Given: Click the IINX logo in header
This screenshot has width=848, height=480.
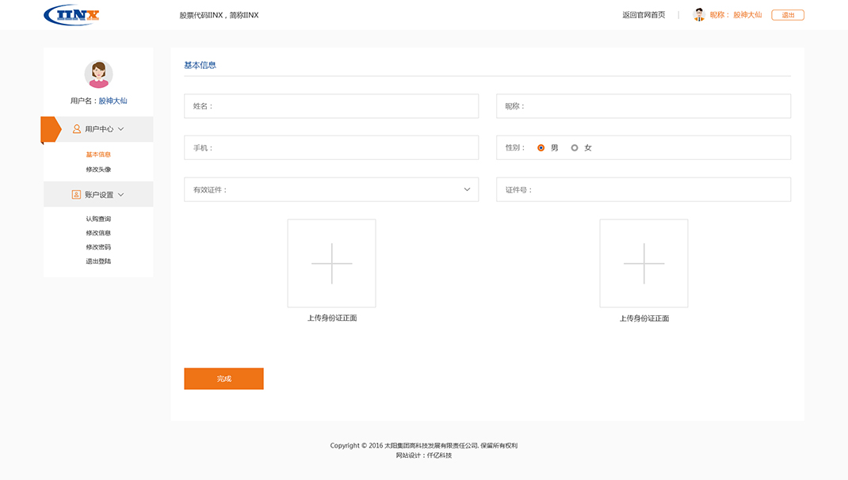Looking at the screenshot, I should click(x=72, y=15).
